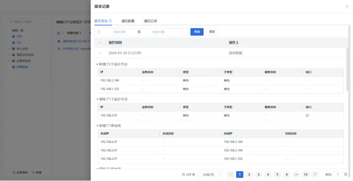Click next page arrow in pagination
The height and width of the screenshot is (181, 353).
click(315, 174)
